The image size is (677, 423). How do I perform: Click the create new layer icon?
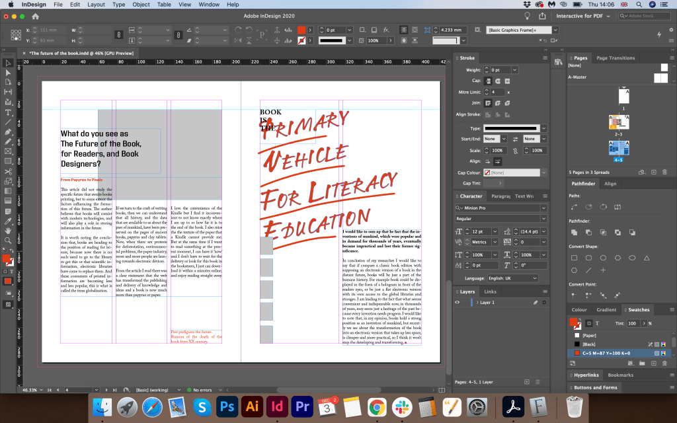tap(526, 381)
